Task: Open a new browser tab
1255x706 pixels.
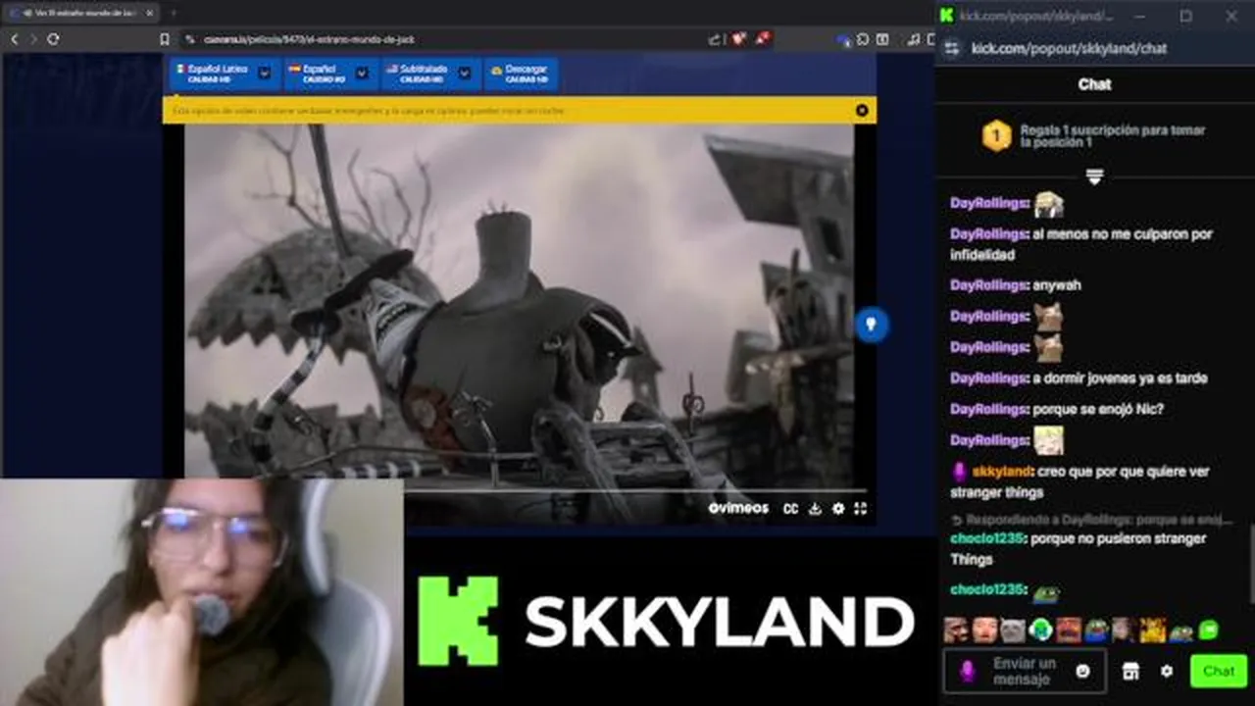Action: [174, 13]
